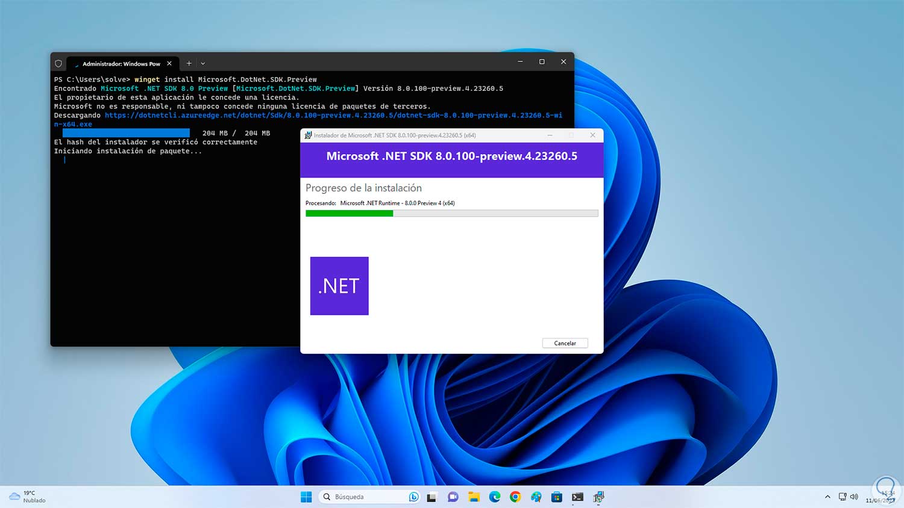Launch Teams Chat from the taskbar
Screen dimensions: 904x508
point(453,497)
